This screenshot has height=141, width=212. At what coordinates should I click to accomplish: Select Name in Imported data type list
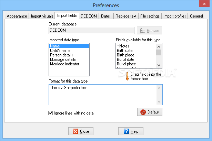coord(69,46)
